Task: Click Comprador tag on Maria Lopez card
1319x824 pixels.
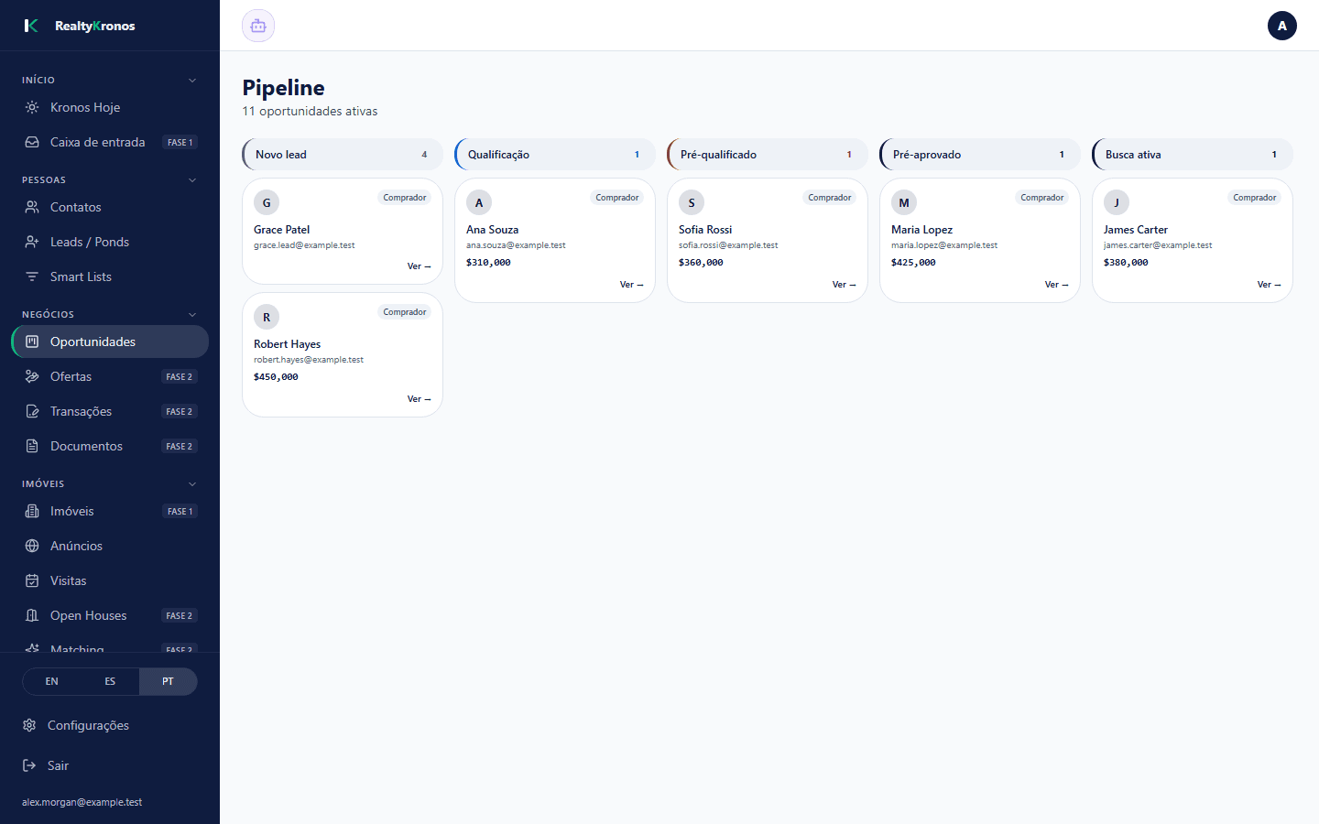Action: pos(1042,198)
